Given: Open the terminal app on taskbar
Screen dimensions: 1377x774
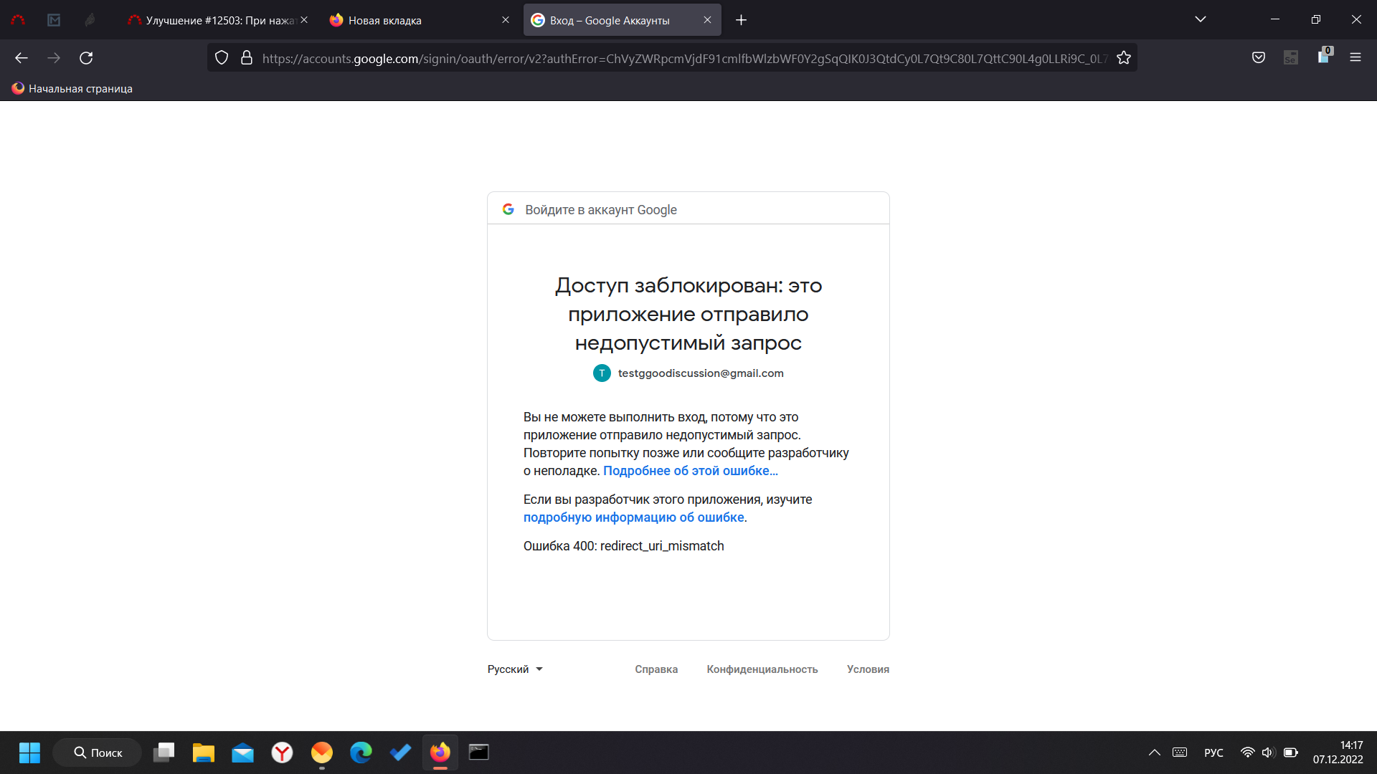Looking at the screenshot, I should coord(479,752).
